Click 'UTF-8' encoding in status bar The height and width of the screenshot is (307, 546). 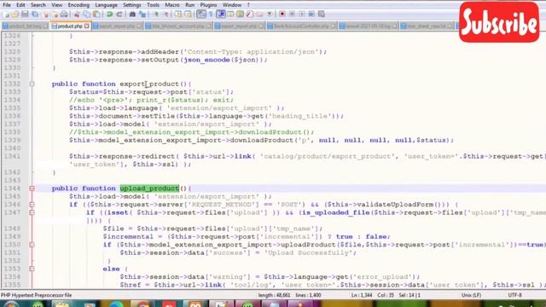(514, 295)
